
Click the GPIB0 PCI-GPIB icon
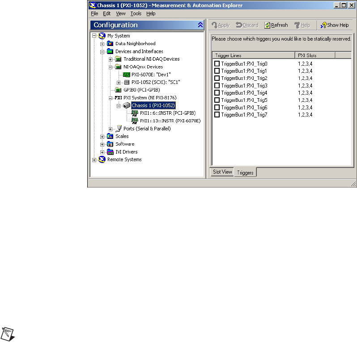(118, 90)
